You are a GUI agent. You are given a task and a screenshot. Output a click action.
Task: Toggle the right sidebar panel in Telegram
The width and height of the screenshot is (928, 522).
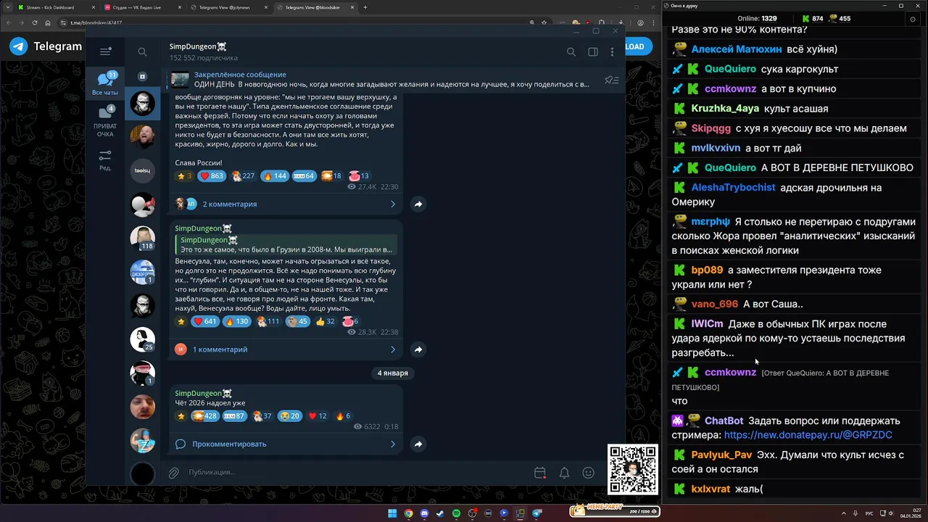[x=593, y=51]
